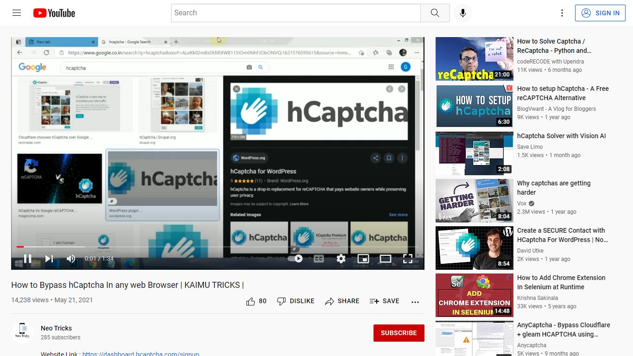633x356 pixels.
Task: Go to YouTube home via logo
Action: [x=54, y=13]
